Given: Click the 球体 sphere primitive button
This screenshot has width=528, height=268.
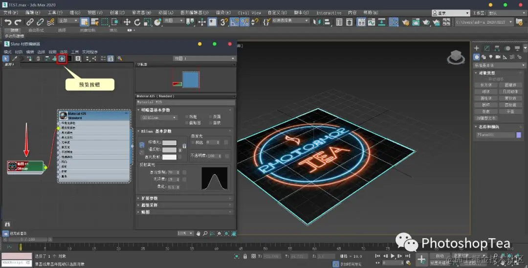Looking at the screenshot, I should click(485, 91).
